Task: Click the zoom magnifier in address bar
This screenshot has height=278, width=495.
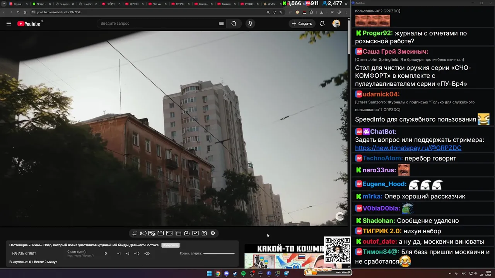Action: (x=268, y=12)
